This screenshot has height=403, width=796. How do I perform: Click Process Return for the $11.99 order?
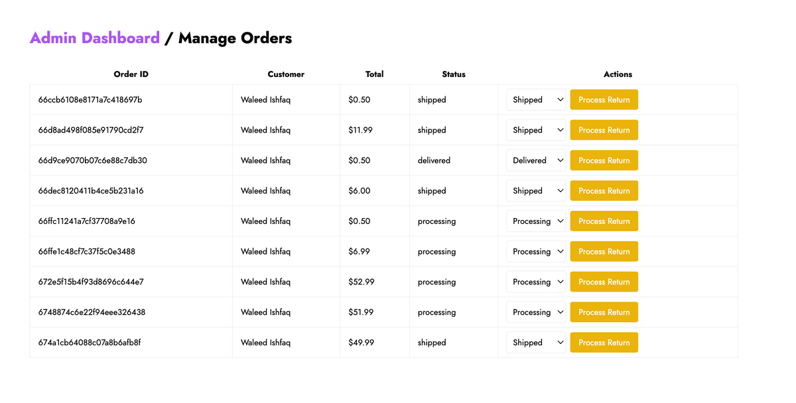click(x=604, y=131)
